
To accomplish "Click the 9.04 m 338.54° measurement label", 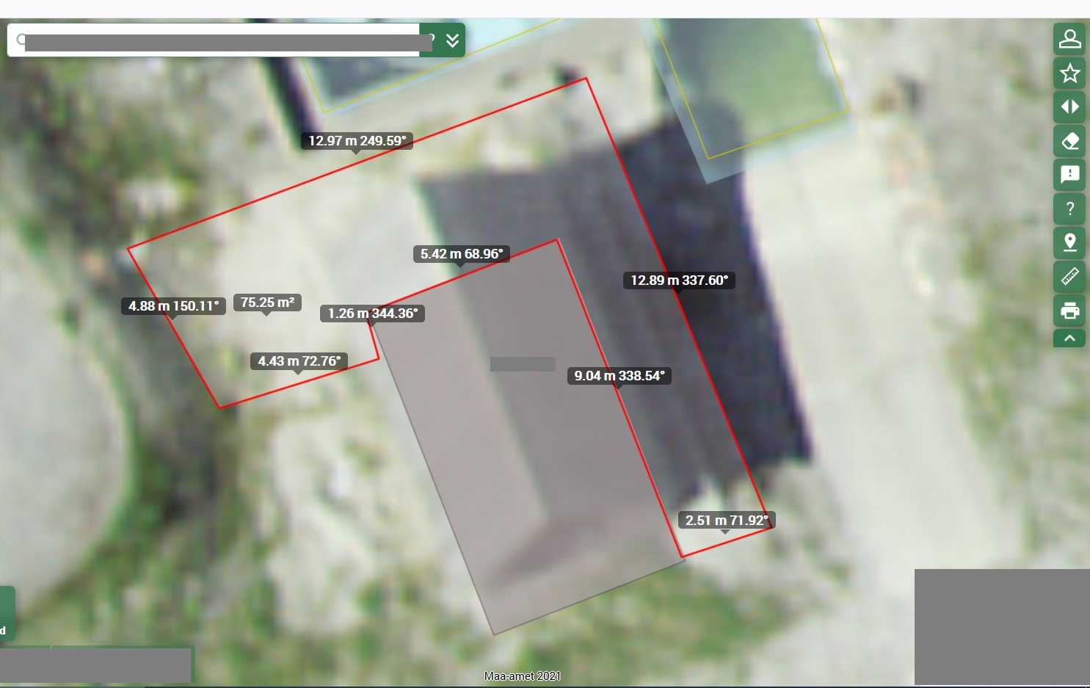I will [x=619, y=376].
